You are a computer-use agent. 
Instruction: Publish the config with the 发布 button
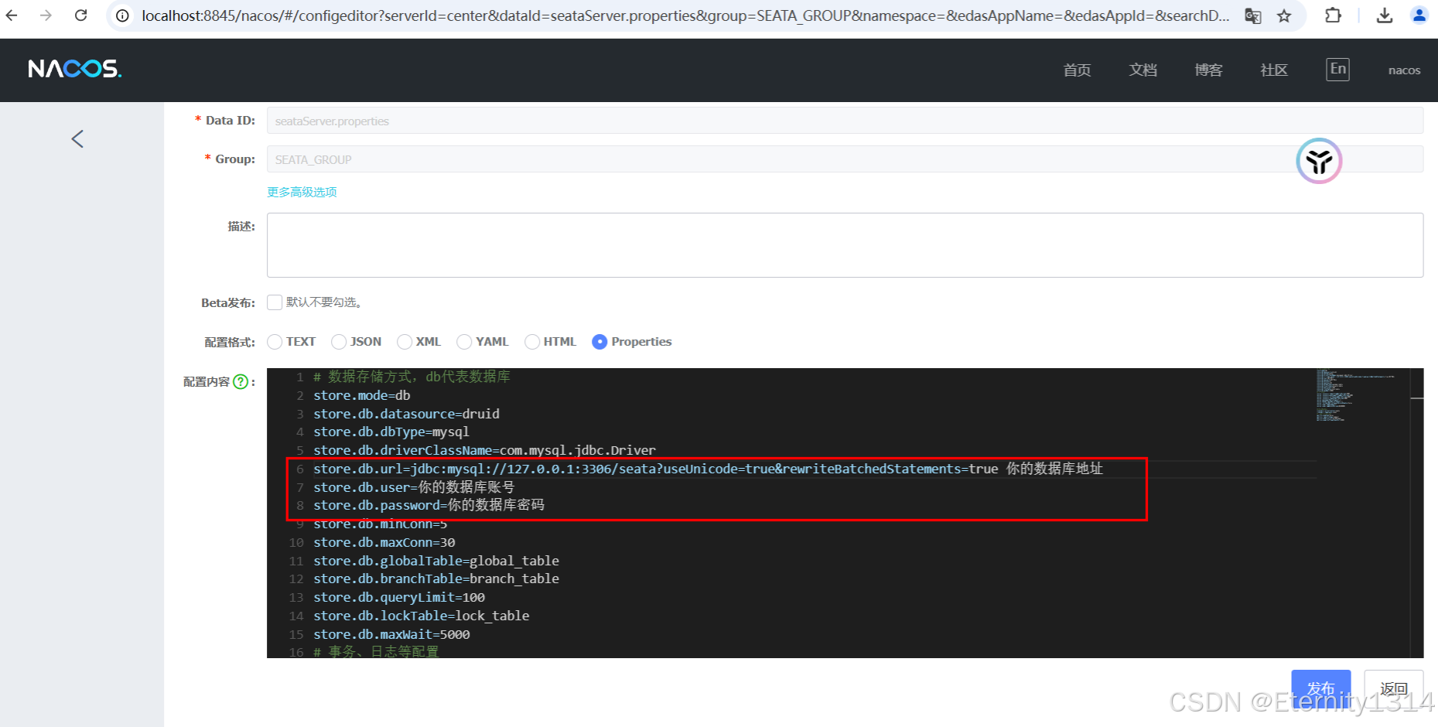(1321, 688)
